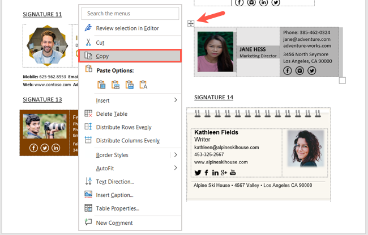Click www.contoso.com web text
368x235 pixels.
(x=53, y=85)
